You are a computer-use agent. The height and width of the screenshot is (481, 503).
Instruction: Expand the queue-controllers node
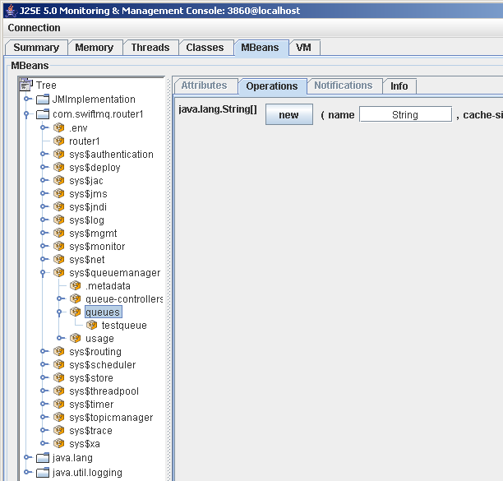pyautogui.click(x=60, y=298)
